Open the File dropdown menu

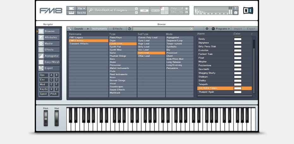click(x=82, y=9)
